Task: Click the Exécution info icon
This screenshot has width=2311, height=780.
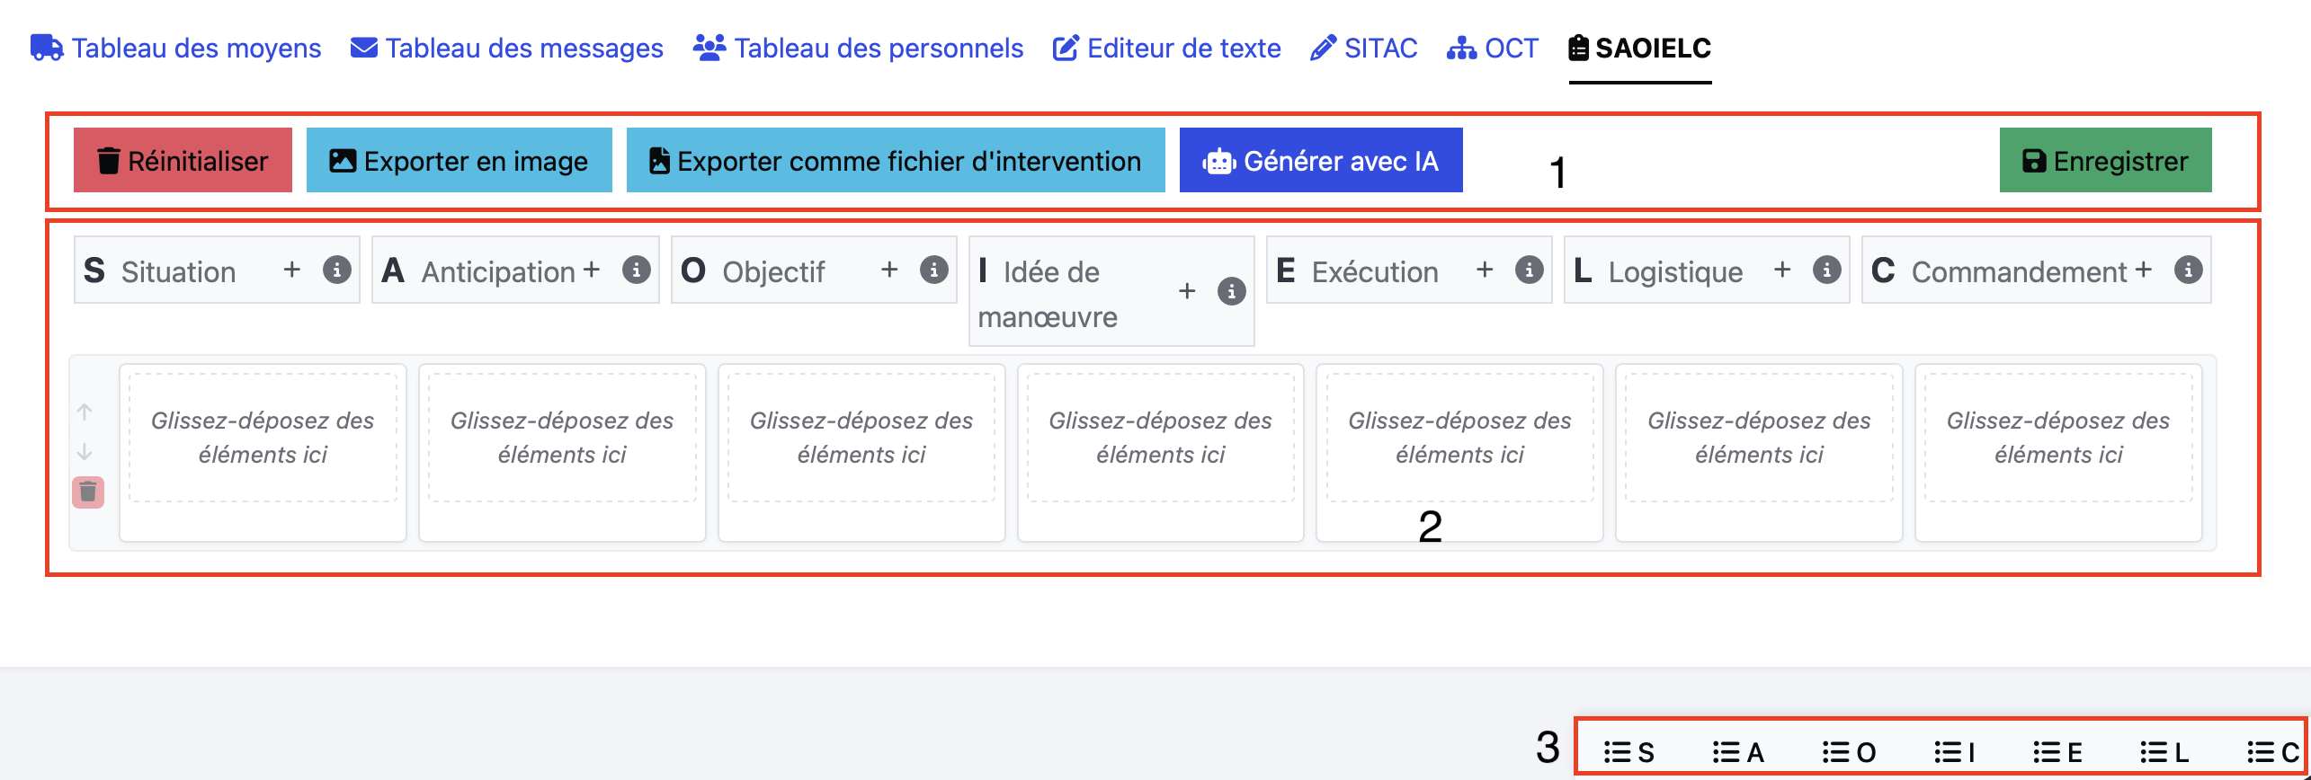Action: pos(1529,270)
